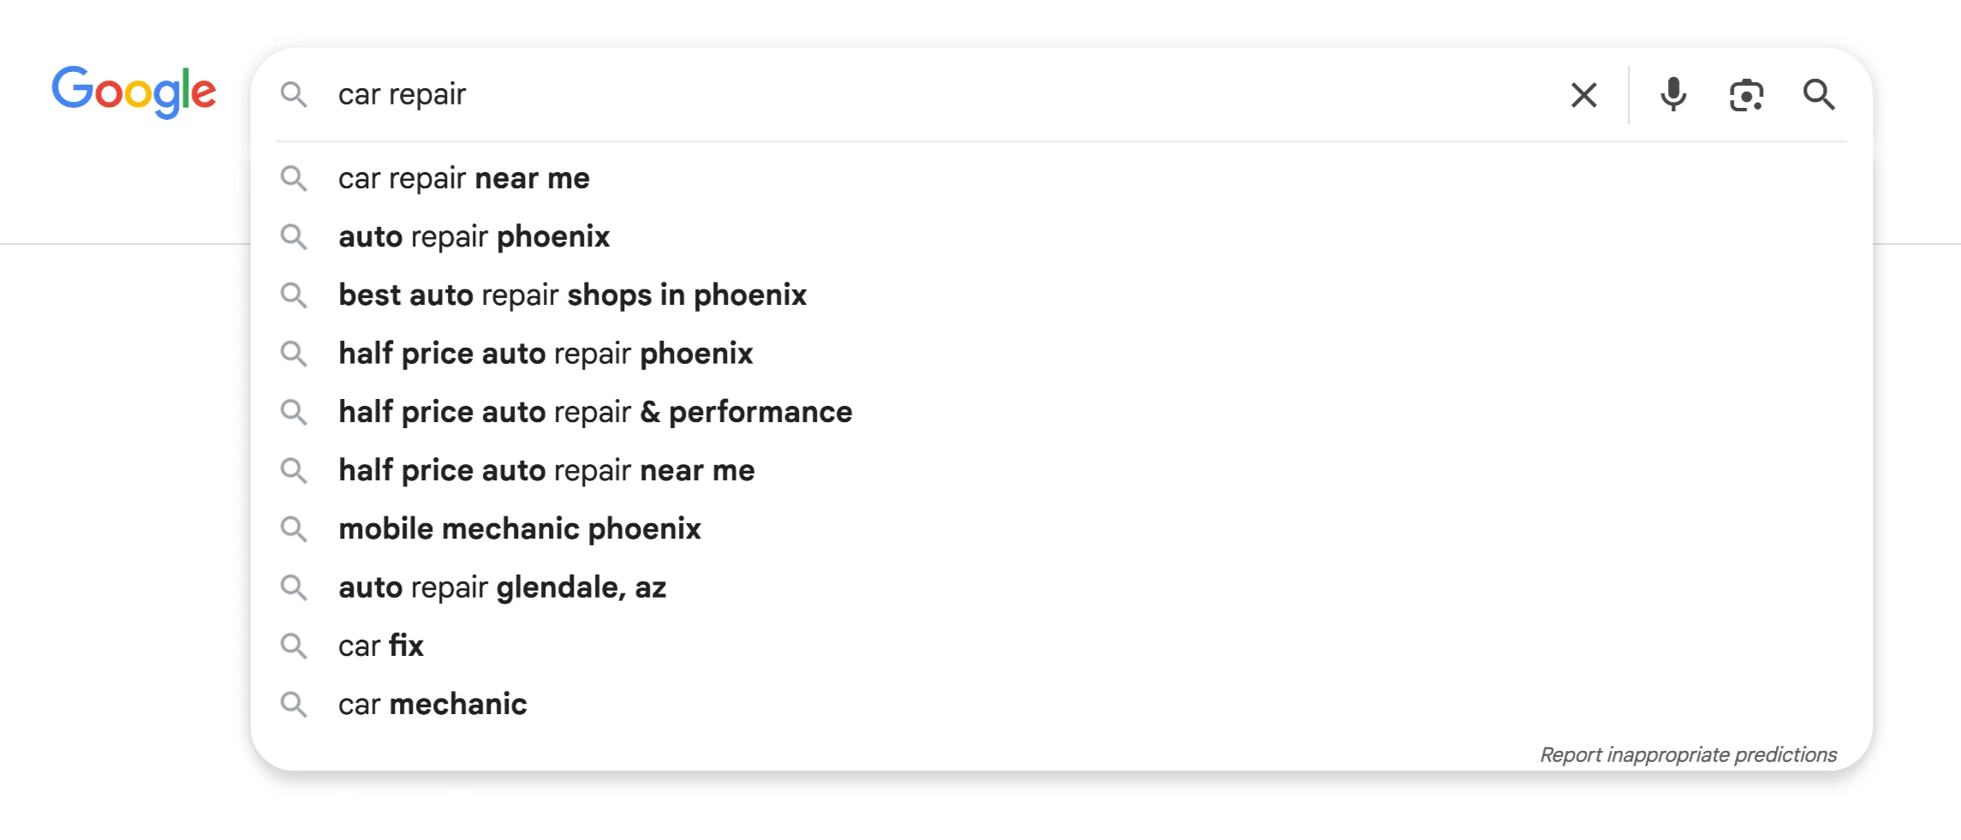Select the "car mechanic" suggestion text
1961x840 pixels.
[432, 704]
